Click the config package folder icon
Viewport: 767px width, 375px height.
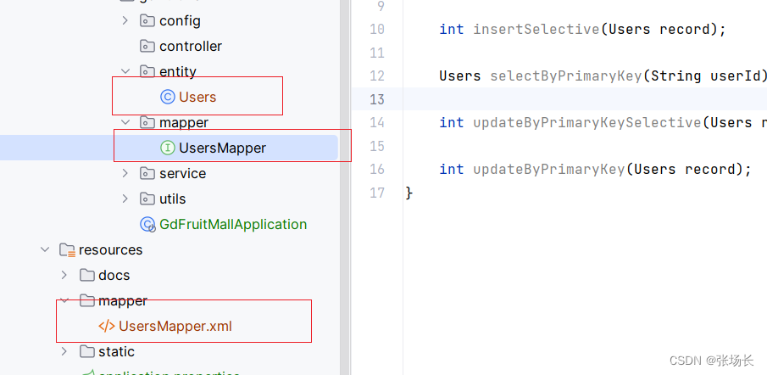pyautogui.click(x=147, y=20)
